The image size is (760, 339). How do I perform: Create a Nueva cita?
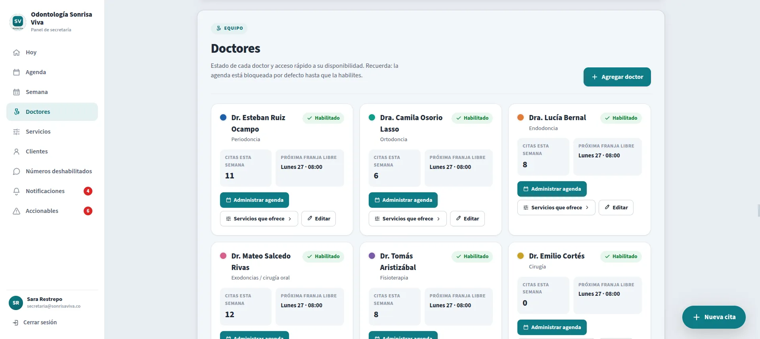pyautogui.click(x=714, y=317)
